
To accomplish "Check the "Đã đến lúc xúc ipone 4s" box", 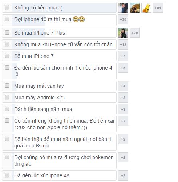I will point(7,175).
